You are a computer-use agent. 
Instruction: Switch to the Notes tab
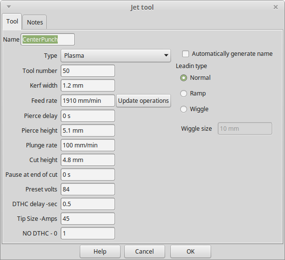(35, 22)
